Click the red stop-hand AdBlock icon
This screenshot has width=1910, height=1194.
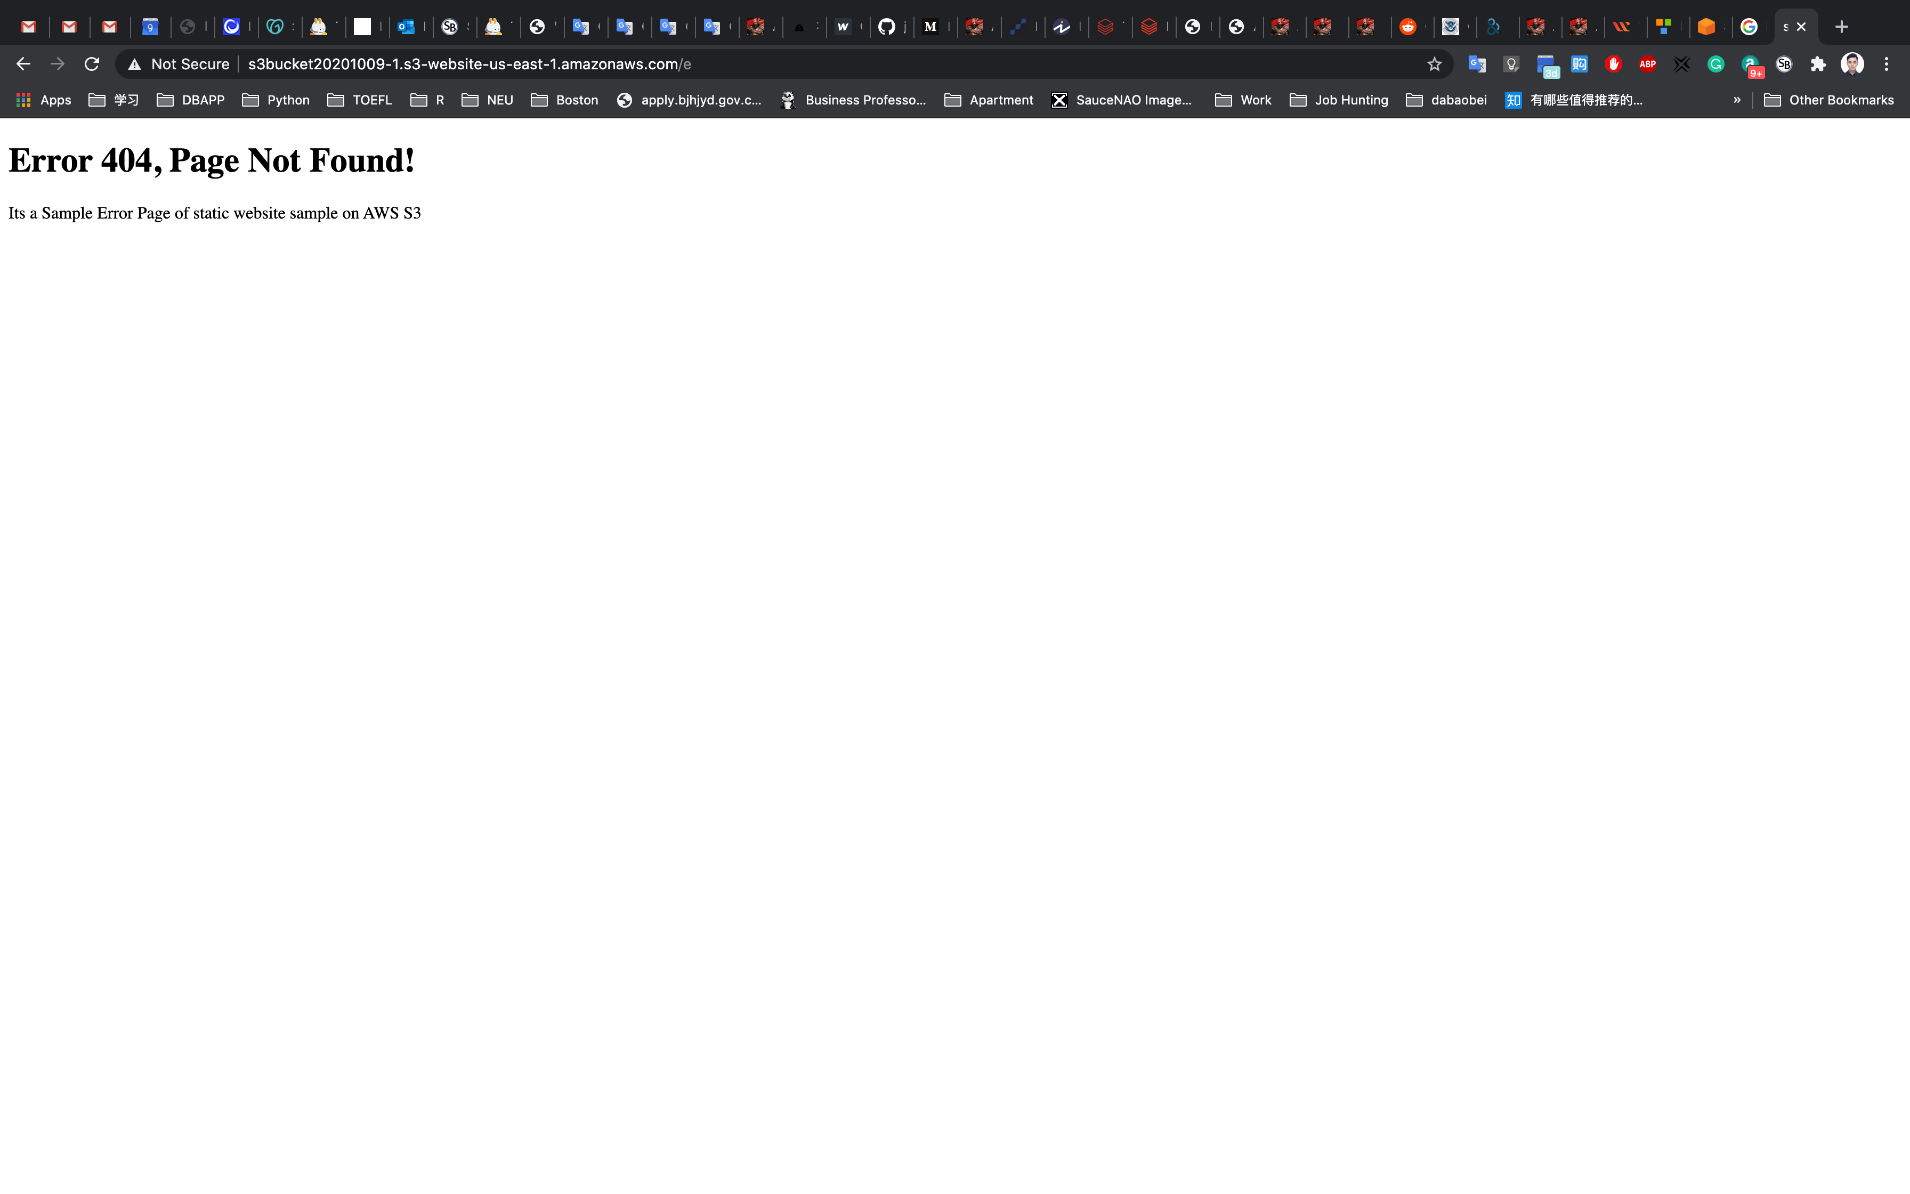(x=1613, y=64)
